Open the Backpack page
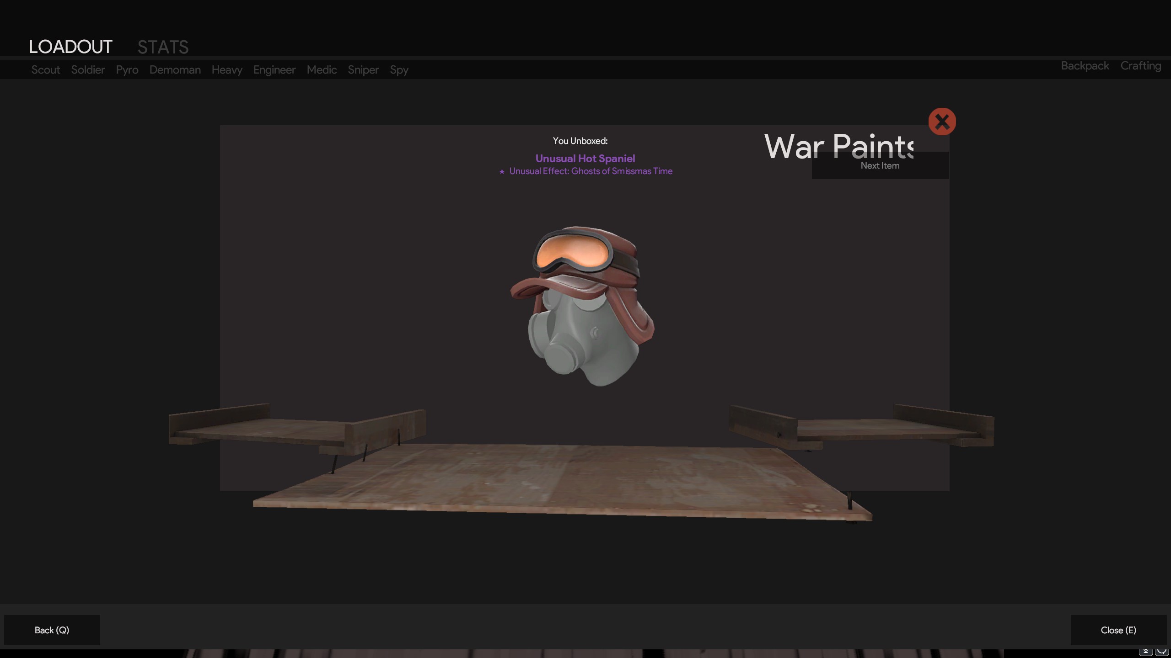This screenshot has height=658, width=1171. tap(1085, 66)
